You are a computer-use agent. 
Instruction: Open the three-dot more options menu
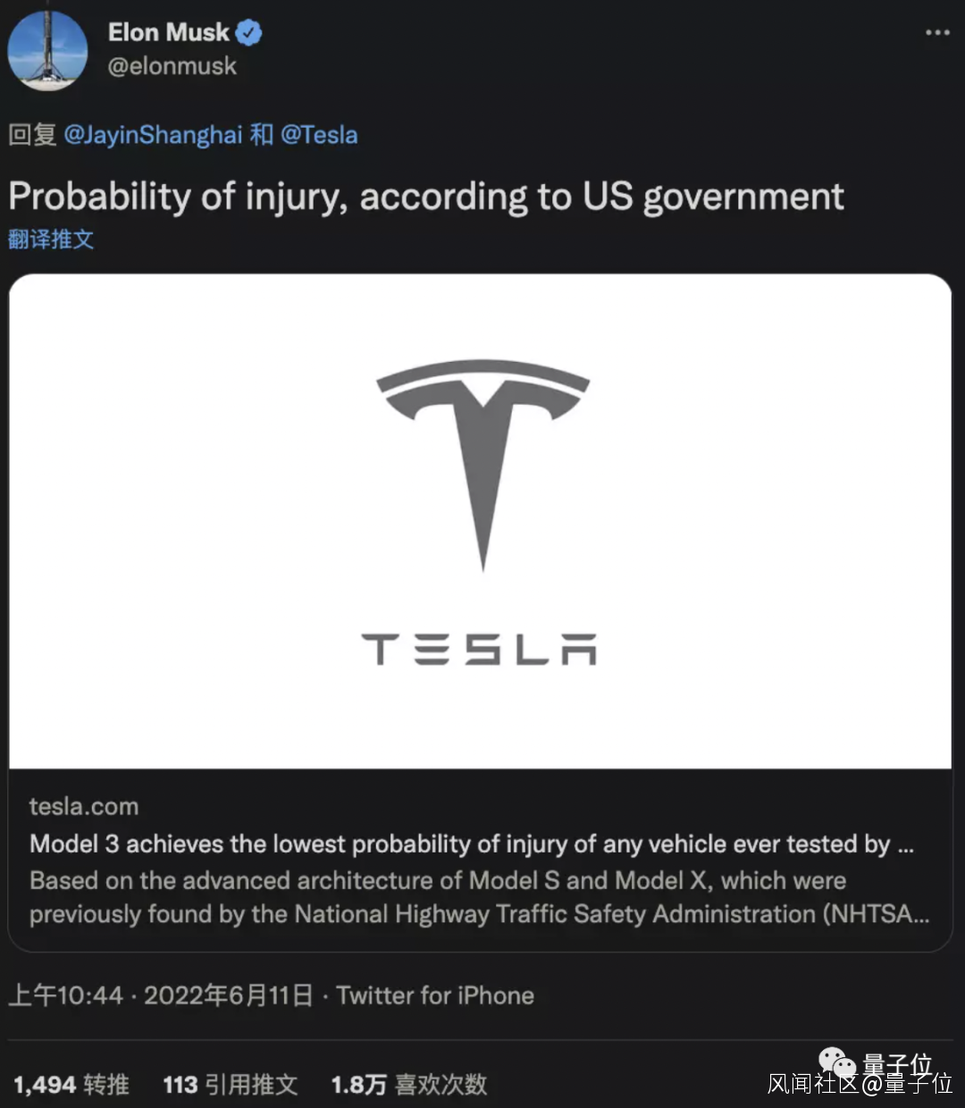pos(937,33)
